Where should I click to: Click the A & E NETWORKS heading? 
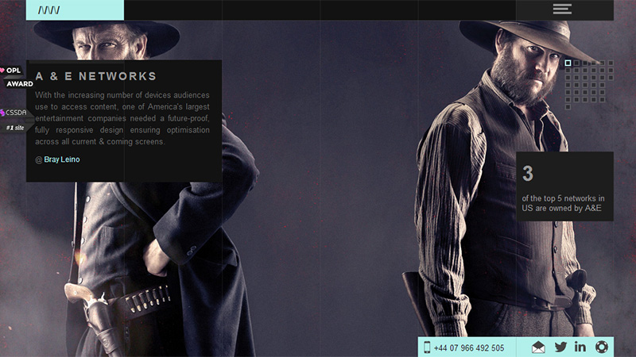[95, 76]
